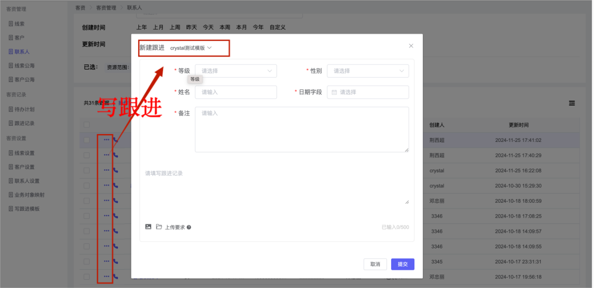The height and width of the screenshot is (288, 594).
Task: Open more actions for the 17:08:25 row
Action: click(107, 216)
